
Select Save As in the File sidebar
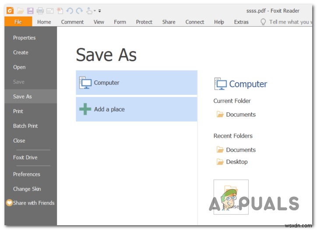pos(31,97)
